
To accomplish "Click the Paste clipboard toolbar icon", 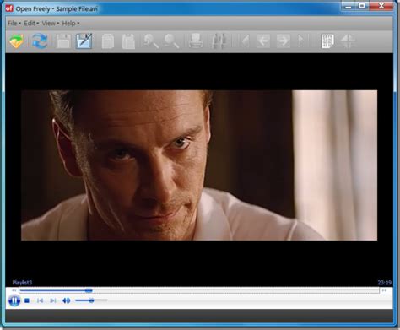I will click(x=128, y=41).
